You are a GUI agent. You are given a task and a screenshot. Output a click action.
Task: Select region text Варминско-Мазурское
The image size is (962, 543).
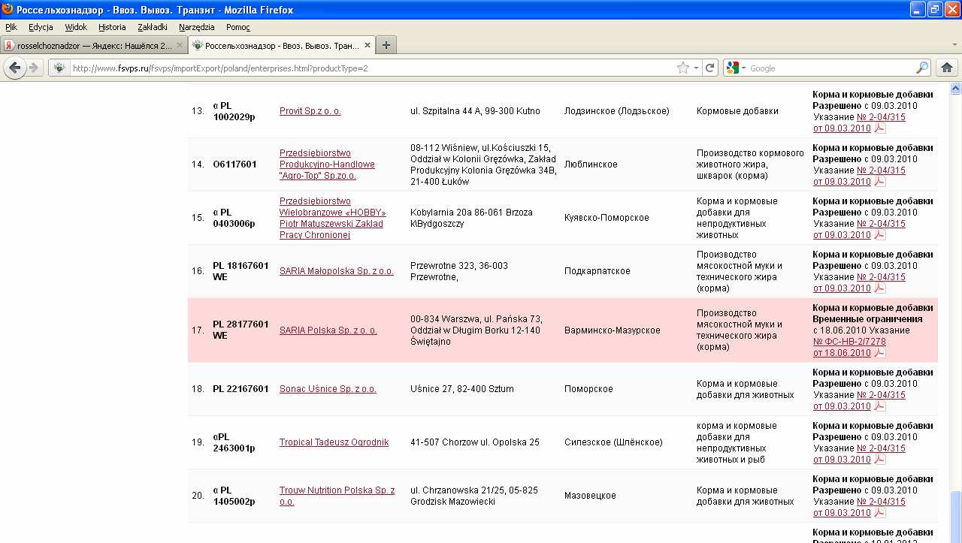tap(613, 330)
